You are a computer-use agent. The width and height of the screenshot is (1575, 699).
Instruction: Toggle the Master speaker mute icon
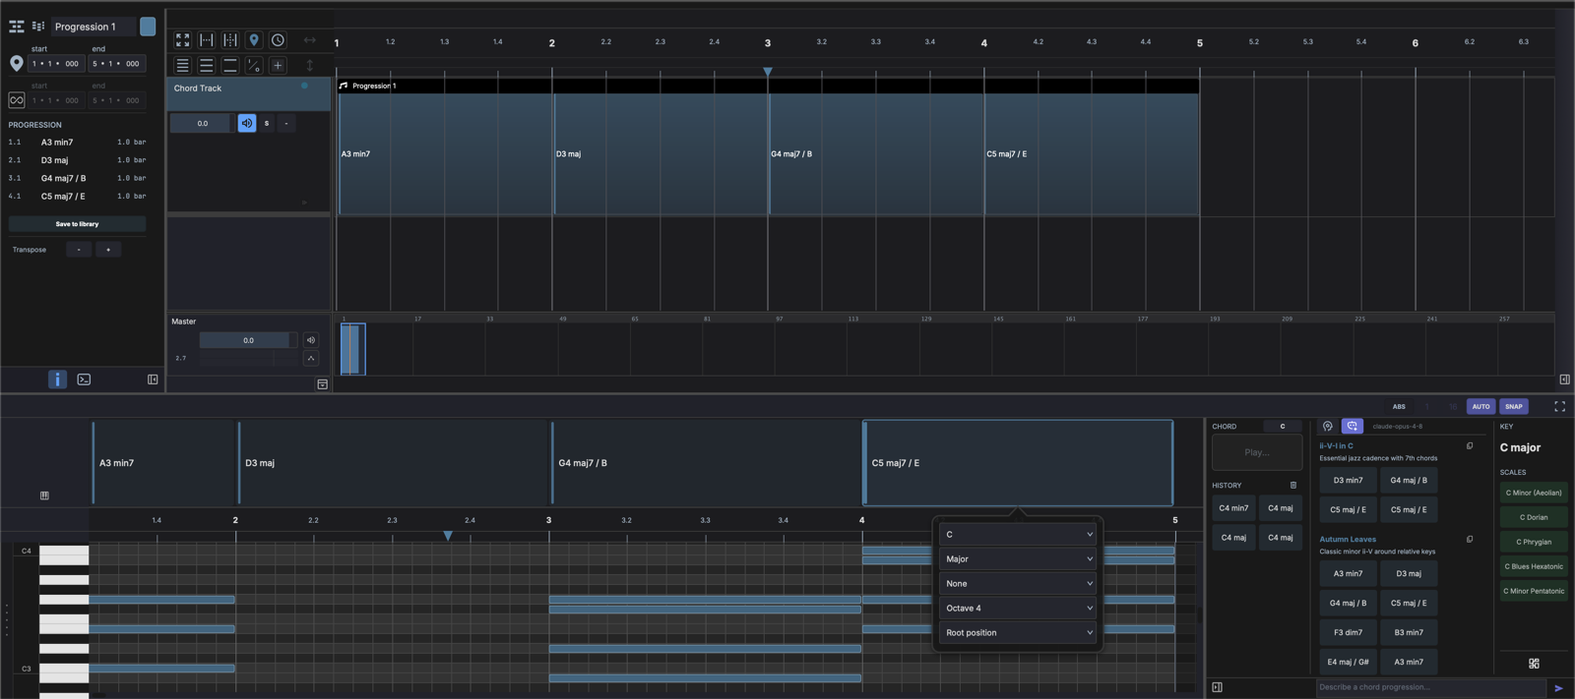(x=311, y=340)
